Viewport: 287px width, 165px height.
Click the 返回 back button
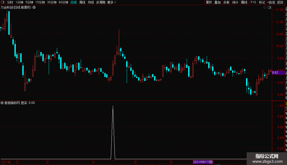coord(280,2)
